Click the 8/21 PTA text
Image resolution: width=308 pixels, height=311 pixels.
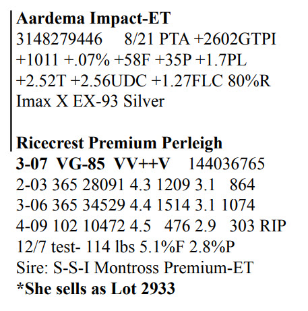157,39
